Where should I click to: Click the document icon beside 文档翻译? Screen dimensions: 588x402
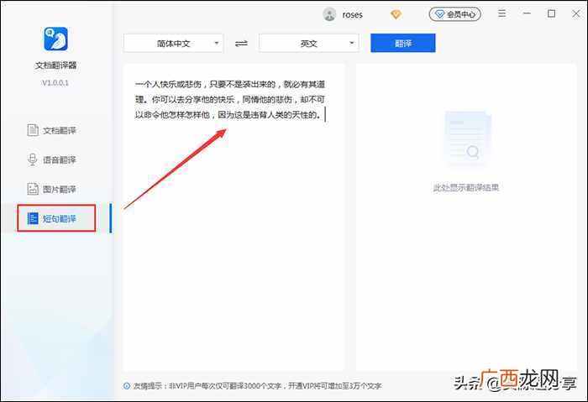point(33,130)
